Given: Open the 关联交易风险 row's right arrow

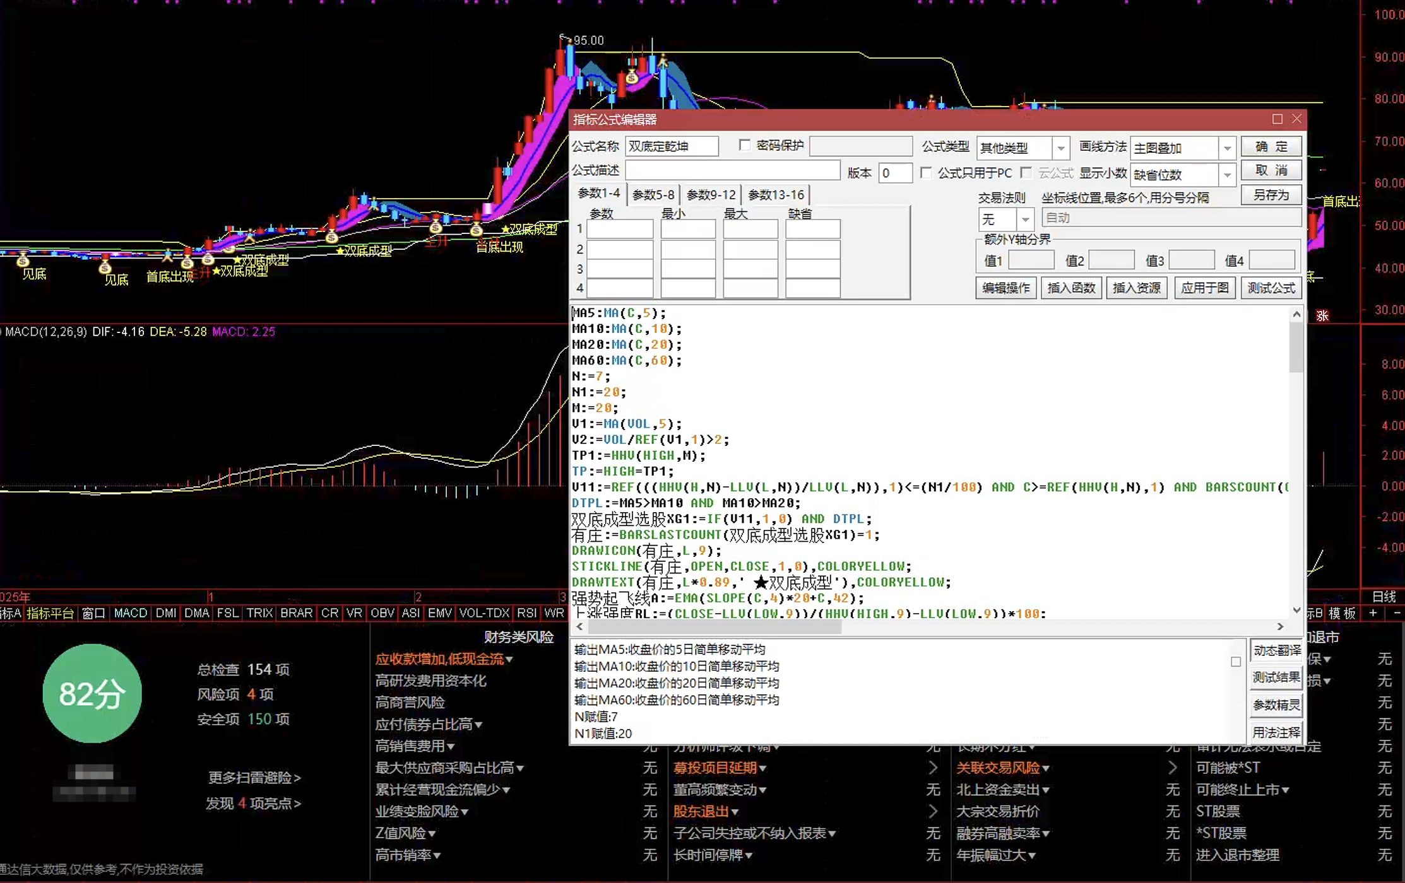Looking at the screenshot, I should [x=1172, y=768].
